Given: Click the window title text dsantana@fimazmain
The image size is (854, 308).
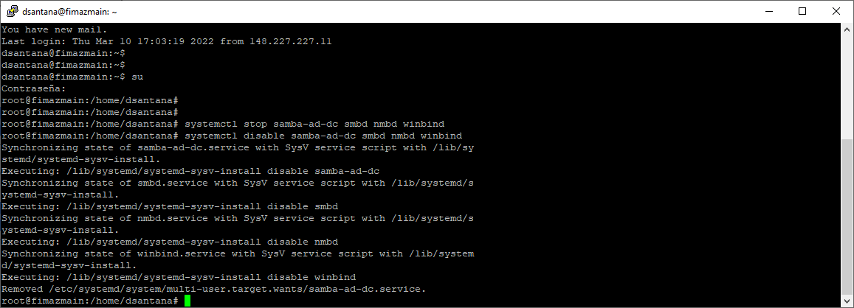Looking at the screenshot, I should (x=69, y=12).
